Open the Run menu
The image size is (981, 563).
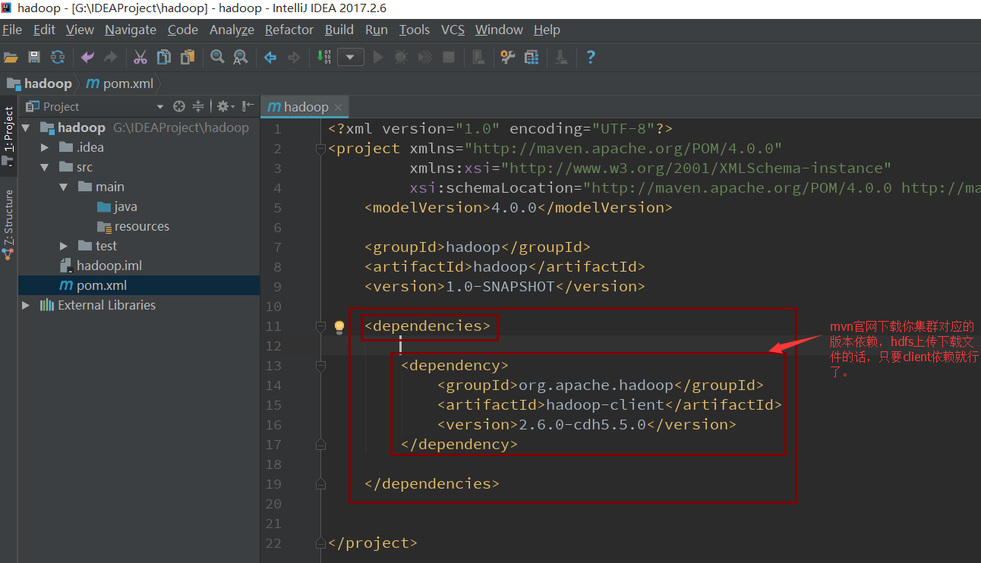pyautogui.click(x=377, y=30)
